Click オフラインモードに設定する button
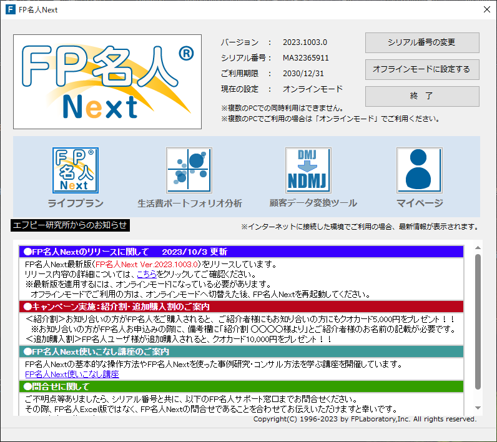Viewport: 497px width, 442px height. (422, 69)
